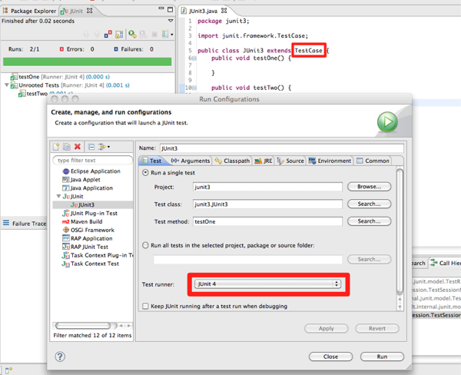The width and height of the screenshot is (461, 375).
Task: Delete selected launch configuration with red X
Action: click(x=78, y=147)
